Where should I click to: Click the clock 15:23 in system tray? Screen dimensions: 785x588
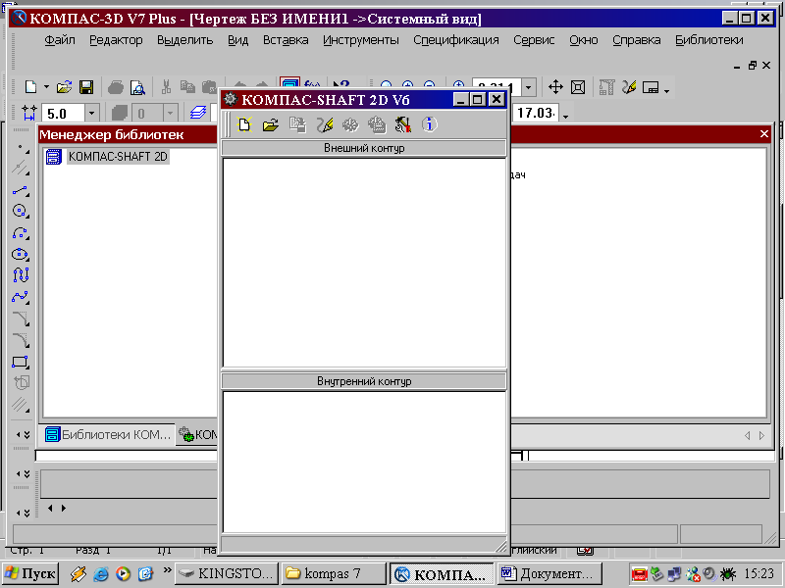tap(759, 573)
